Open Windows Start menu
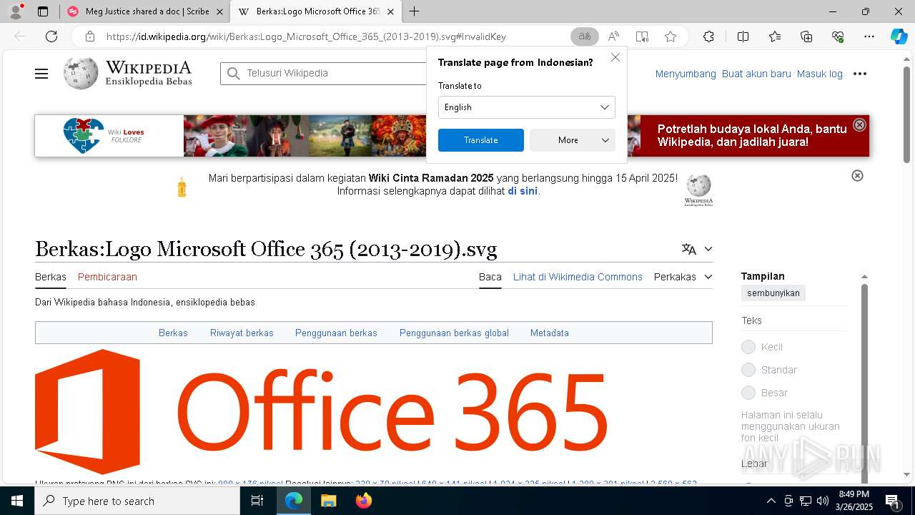 pyautogui.click(x=17, y=501)
